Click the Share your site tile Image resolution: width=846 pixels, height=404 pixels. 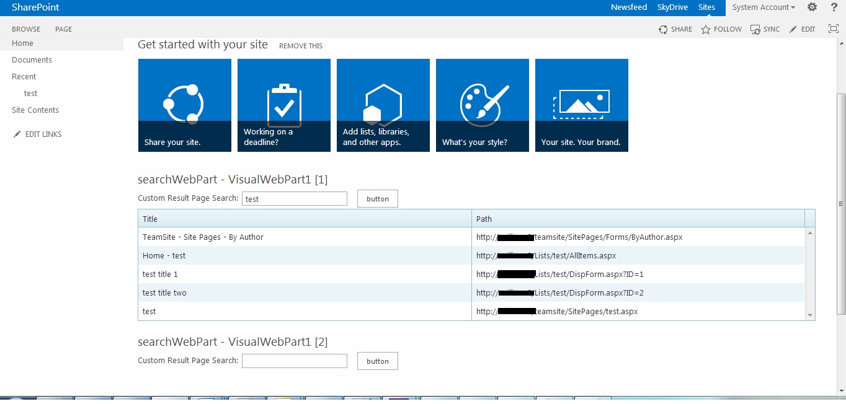tap(184, 105)
